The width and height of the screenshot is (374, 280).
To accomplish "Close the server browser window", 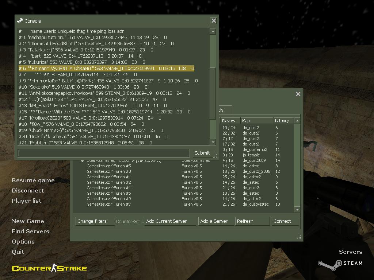I will 298,94.
